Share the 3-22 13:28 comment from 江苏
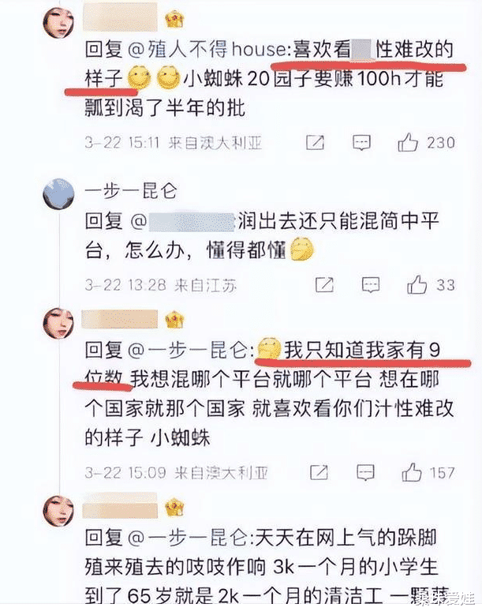Image resolution: width=482 pixels, height=615 pixels. point(324,285)
